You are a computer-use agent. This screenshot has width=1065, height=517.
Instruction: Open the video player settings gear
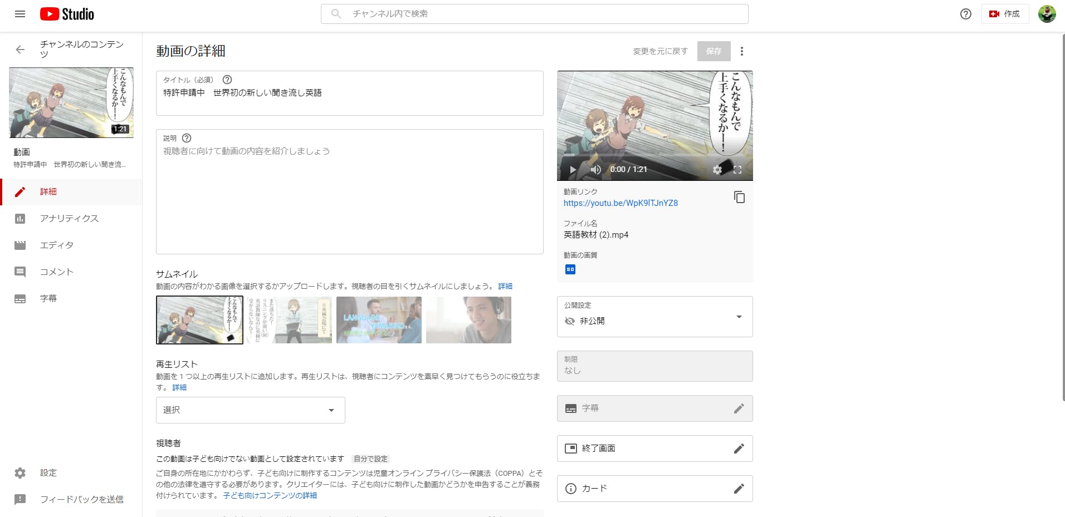pyautogui.click(x=717, y=170)
